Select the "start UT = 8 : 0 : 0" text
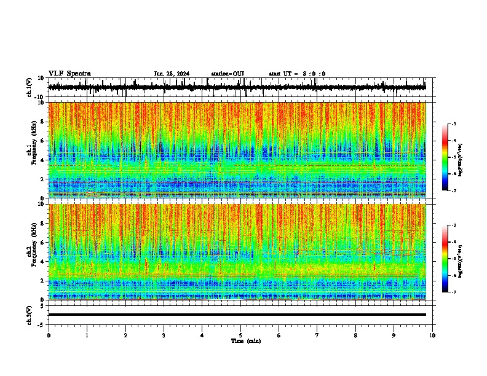Viewport: 487px width, 376px height. pos(297,74)
